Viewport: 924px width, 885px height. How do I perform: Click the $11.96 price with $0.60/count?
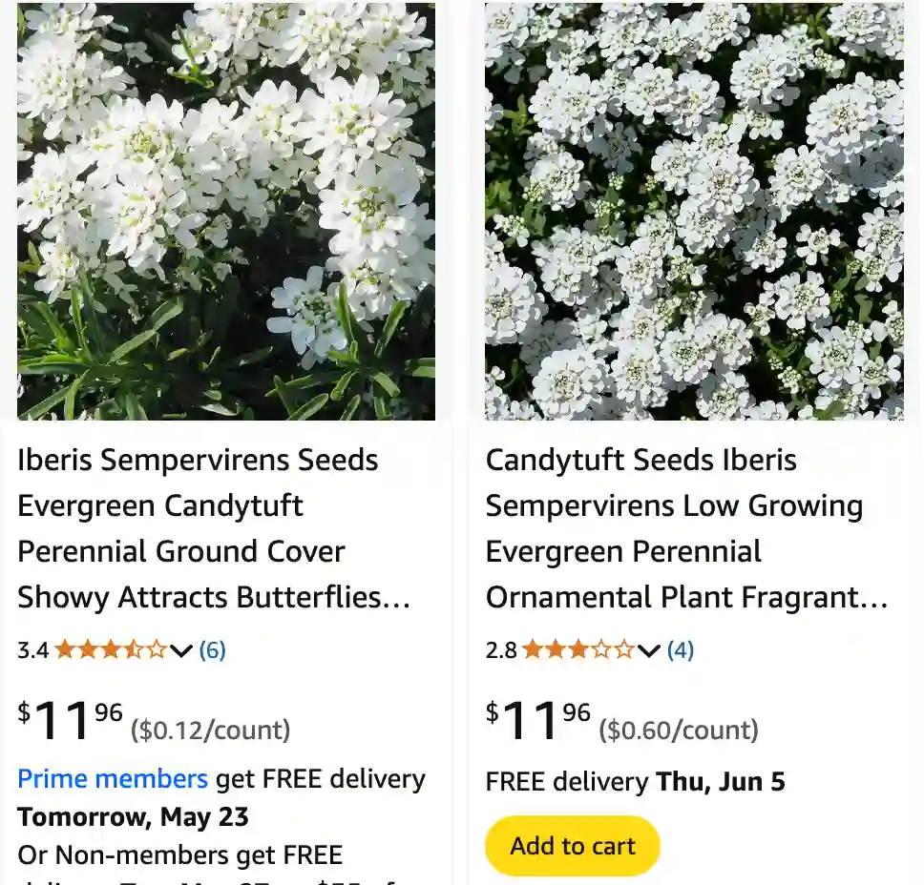click(x=538, y=721)
